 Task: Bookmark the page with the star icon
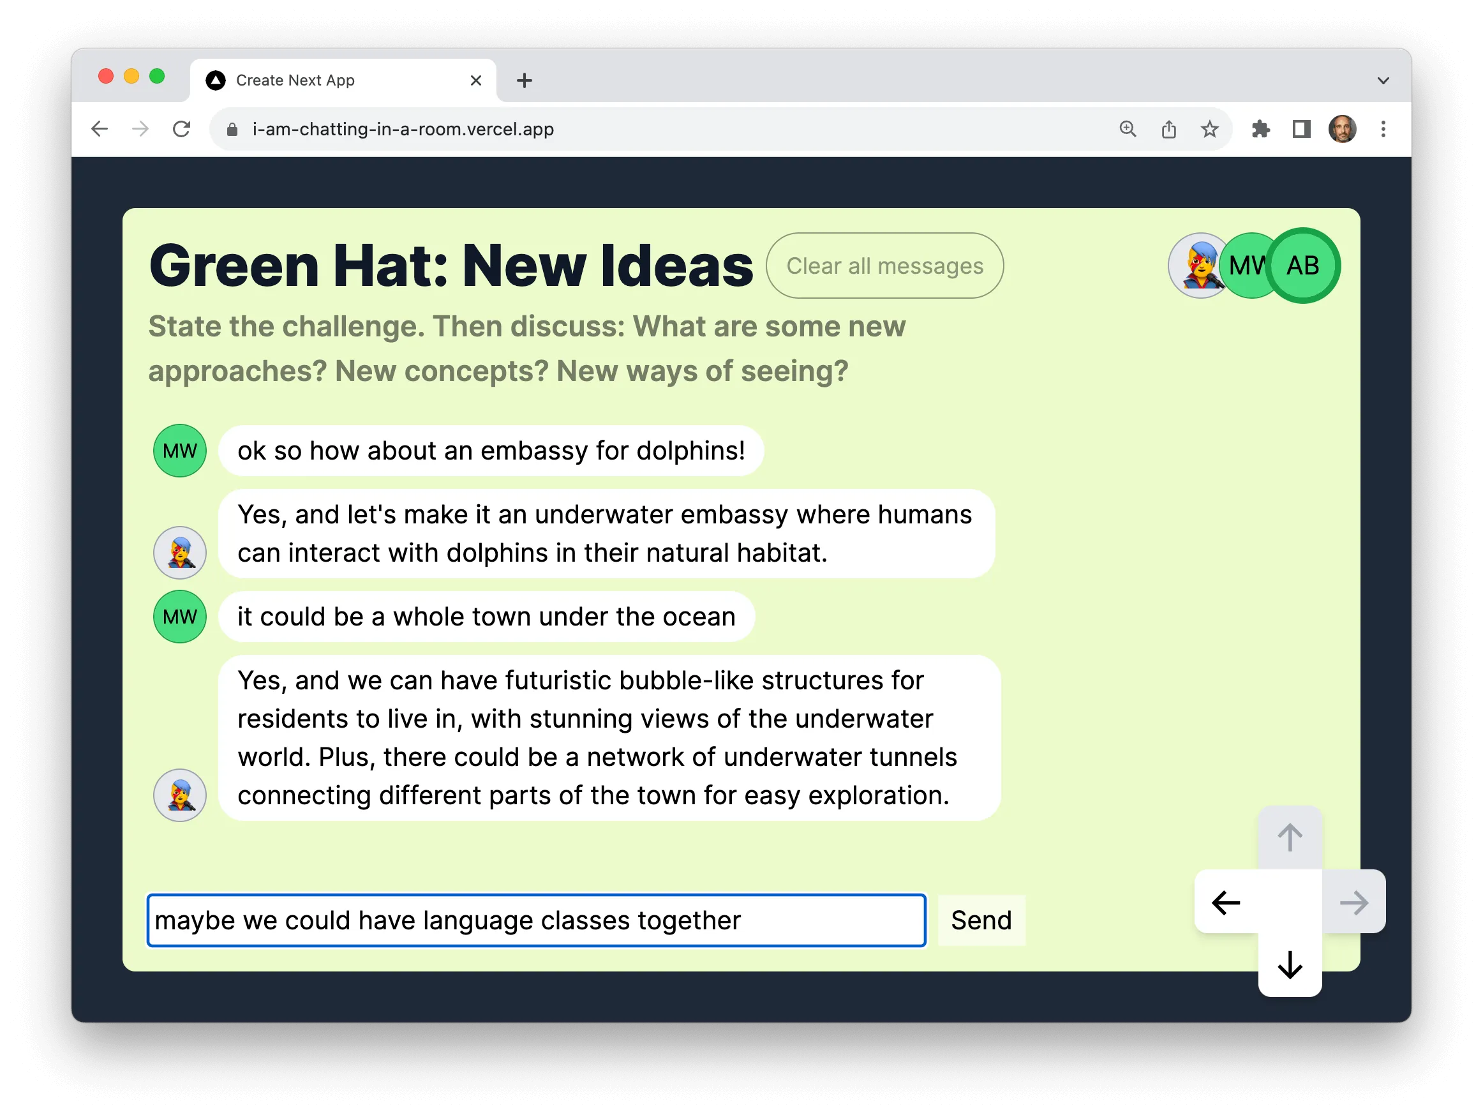pos(1209,129)
